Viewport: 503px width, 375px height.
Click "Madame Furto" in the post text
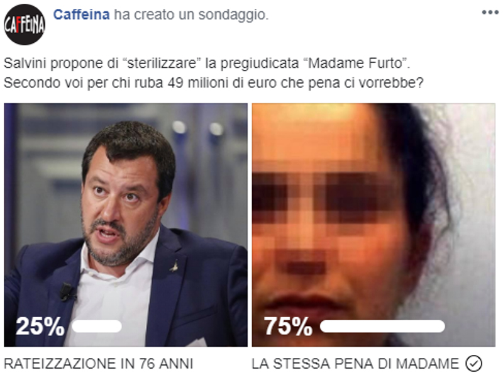pos(355,64)
